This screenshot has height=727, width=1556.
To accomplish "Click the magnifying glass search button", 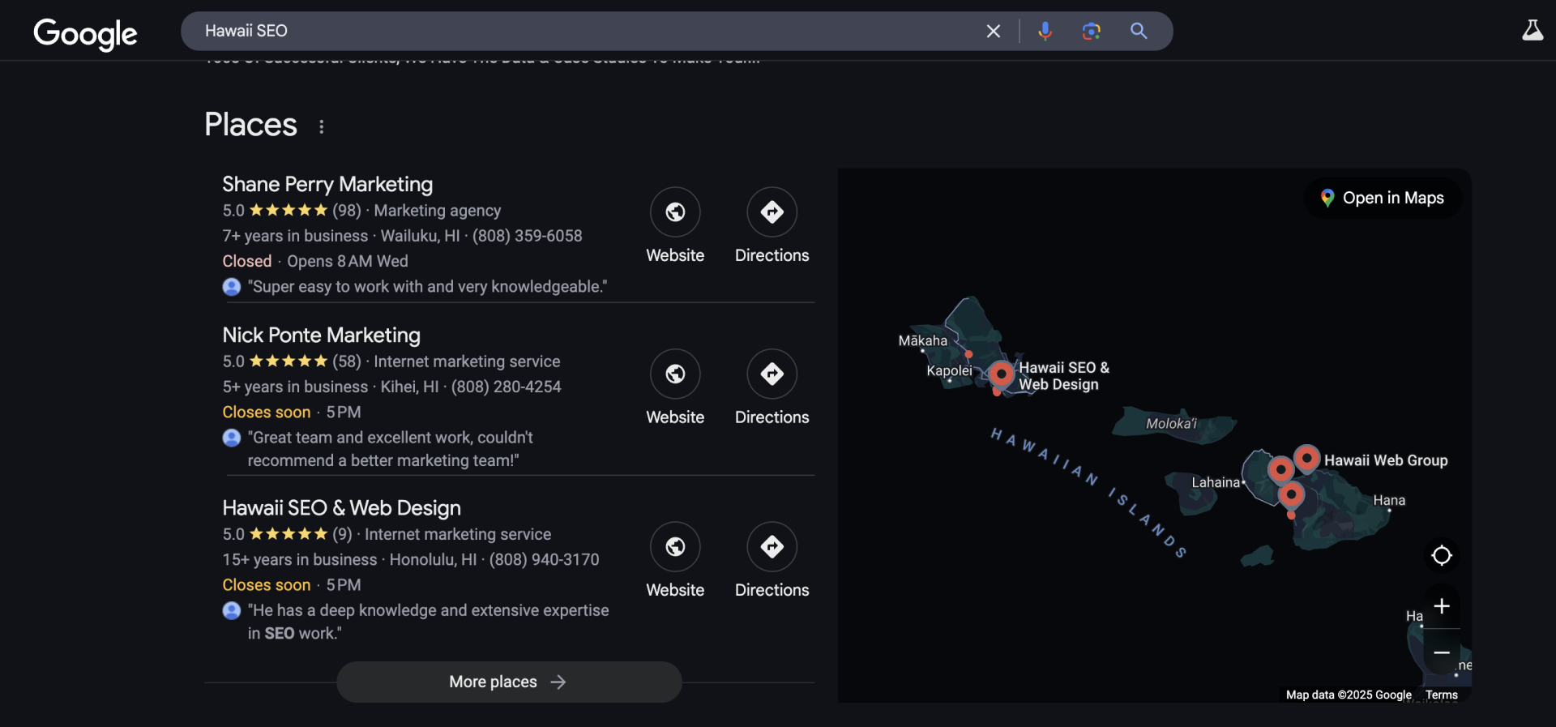I will pyautogui.click(x=1139, y=31).
